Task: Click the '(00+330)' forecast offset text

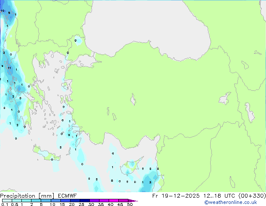Action: [x=252, y=196]
